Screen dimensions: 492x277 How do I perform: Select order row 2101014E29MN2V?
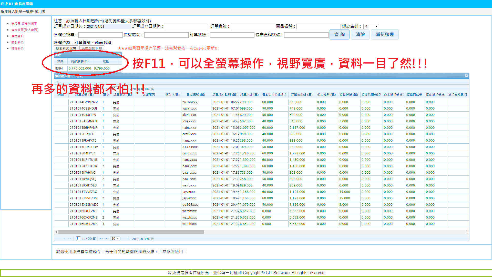point(84,102)
